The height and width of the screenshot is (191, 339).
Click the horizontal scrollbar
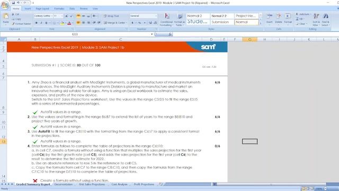pos(271,184)
